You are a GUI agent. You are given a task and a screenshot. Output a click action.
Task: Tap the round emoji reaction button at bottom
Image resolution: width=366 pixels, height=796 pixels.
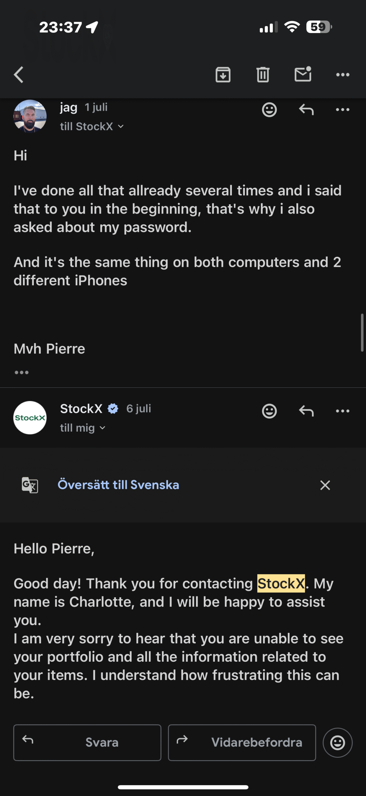(x=337, y=743)
